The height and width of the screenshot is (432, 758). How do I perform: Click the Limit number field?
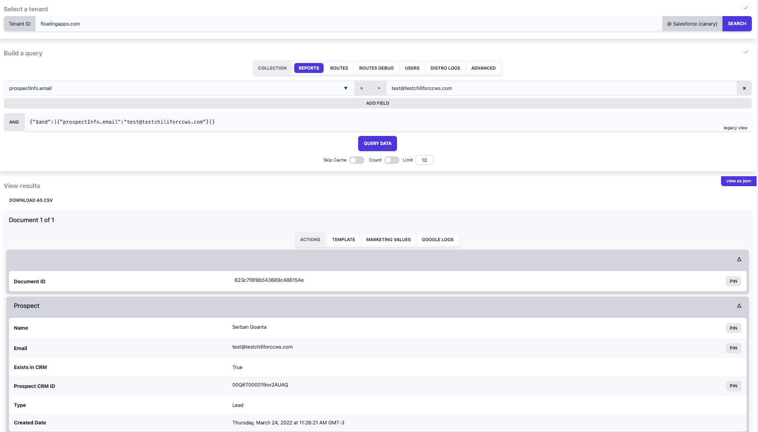tap(424, 160)
